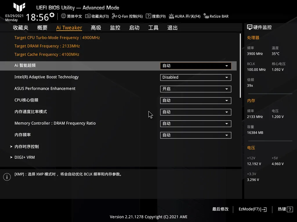Open ASUS Performance Enhancement dropdown
The height and width of the screenshot is (222, 297).
pyautogui.click(x=196, y=89)
